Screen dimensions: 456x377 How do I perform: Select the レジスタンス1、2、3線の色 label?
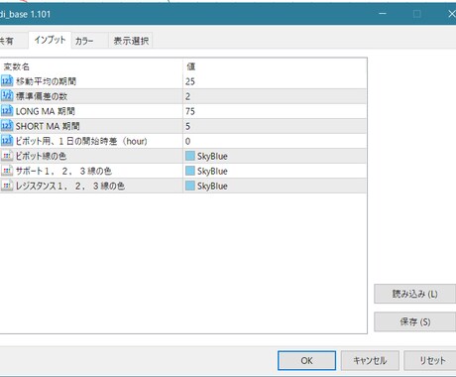pyautogui.click(x=70, y=186)
